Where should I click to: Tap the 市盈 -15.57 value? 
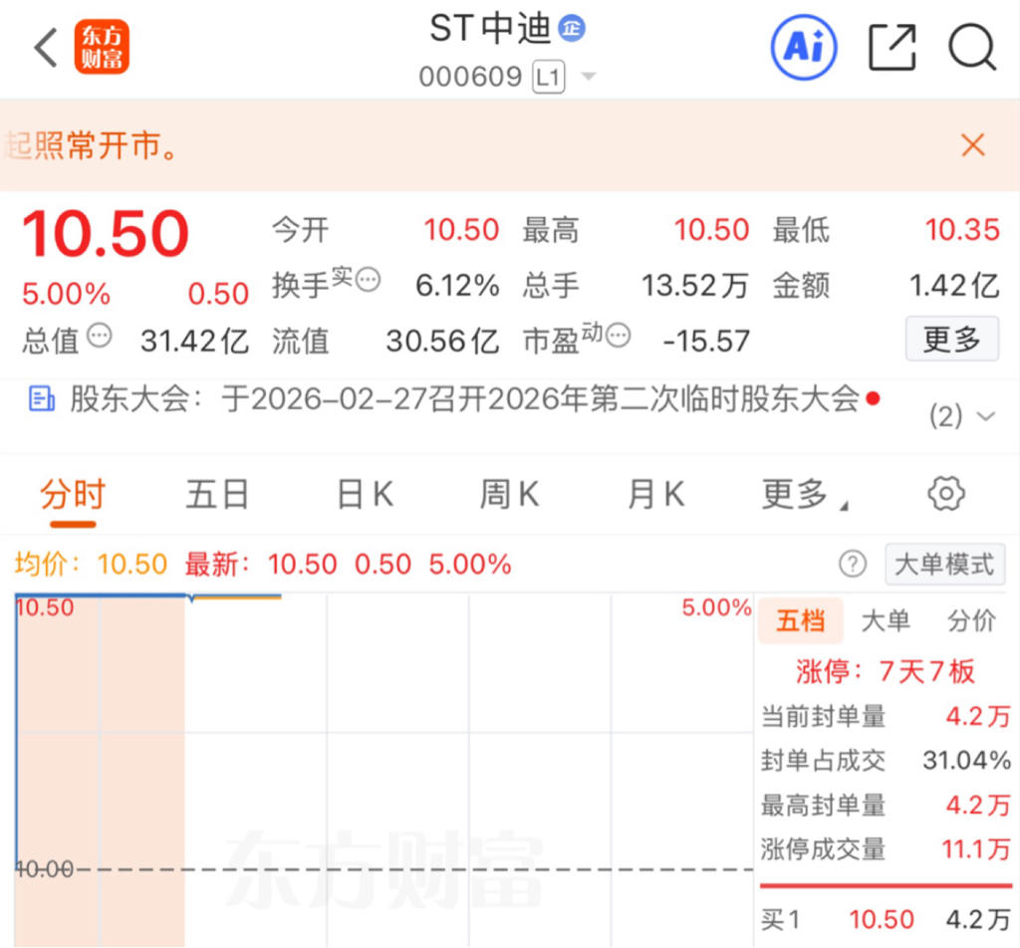click(x=706, y=341)
